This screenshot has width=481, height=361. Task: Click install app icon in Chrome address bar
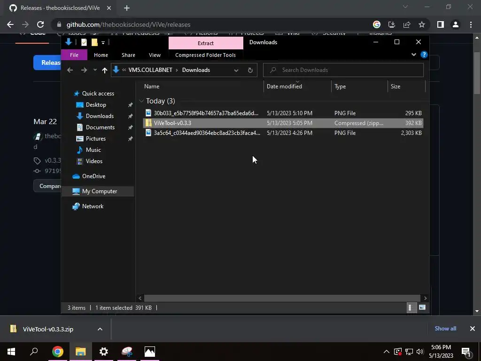(392, 24)
